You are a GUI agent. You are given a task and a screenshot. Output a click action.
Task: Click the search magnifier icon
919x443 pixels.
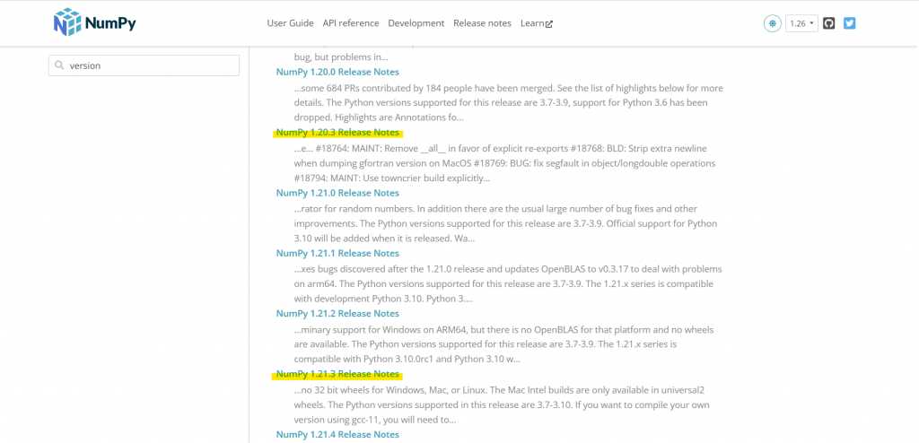click(59, 65)
